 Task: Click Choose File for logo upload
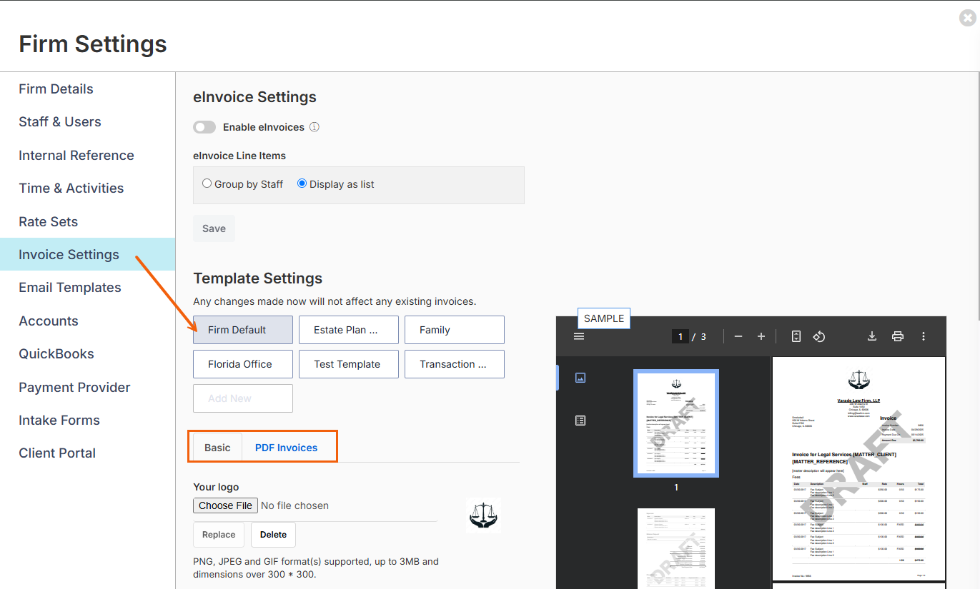pyautogui.click(x=225, y=505)
